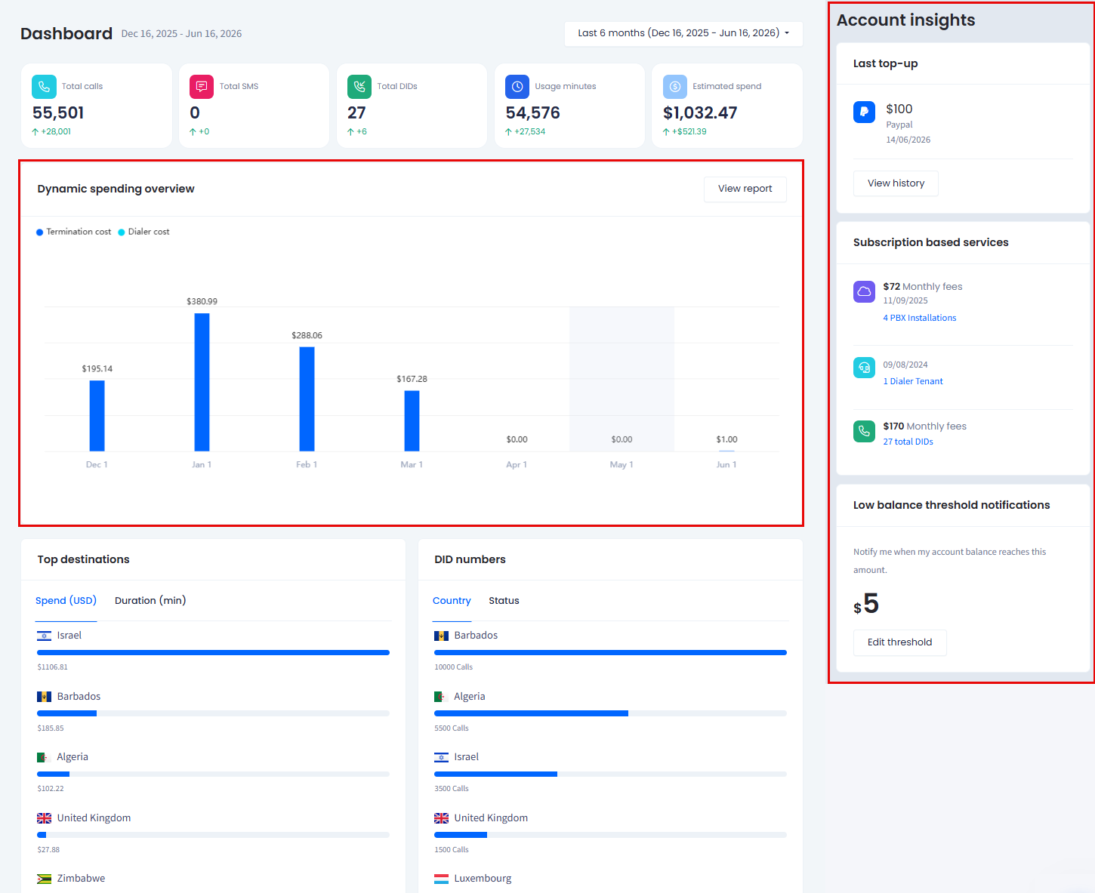Click the +28,001 calls change value
1095x893 pixels.
(56, 131)
